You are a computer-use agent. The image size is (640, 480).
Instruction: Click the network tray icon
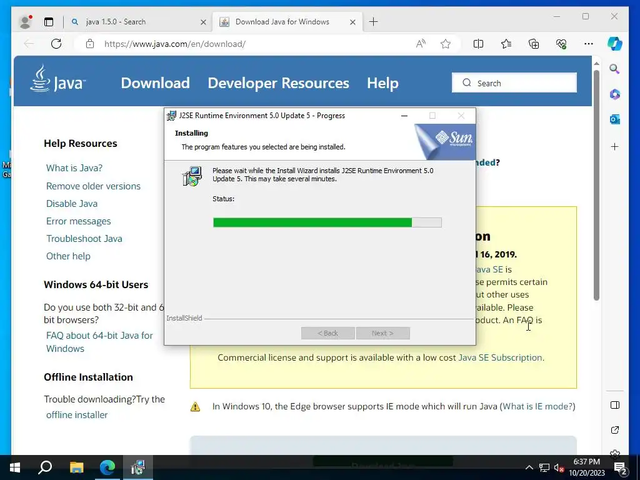[544, 467]
